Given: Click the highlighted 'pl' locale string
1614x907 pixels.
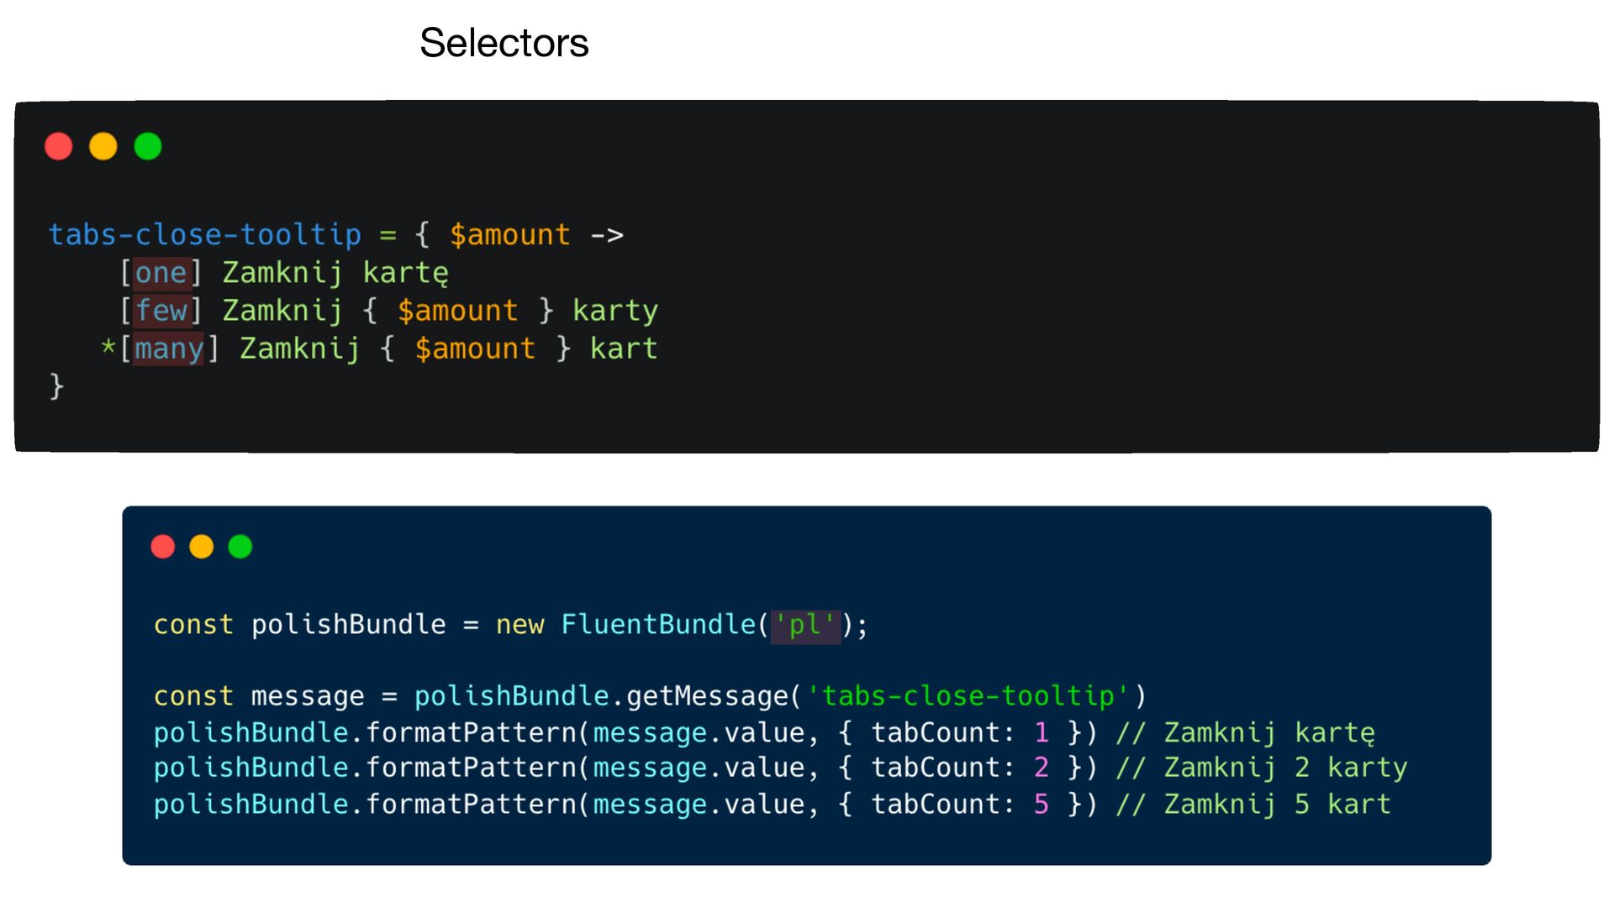Looking at the screenshot, I should pyautogui.click(x=804, y=625).
